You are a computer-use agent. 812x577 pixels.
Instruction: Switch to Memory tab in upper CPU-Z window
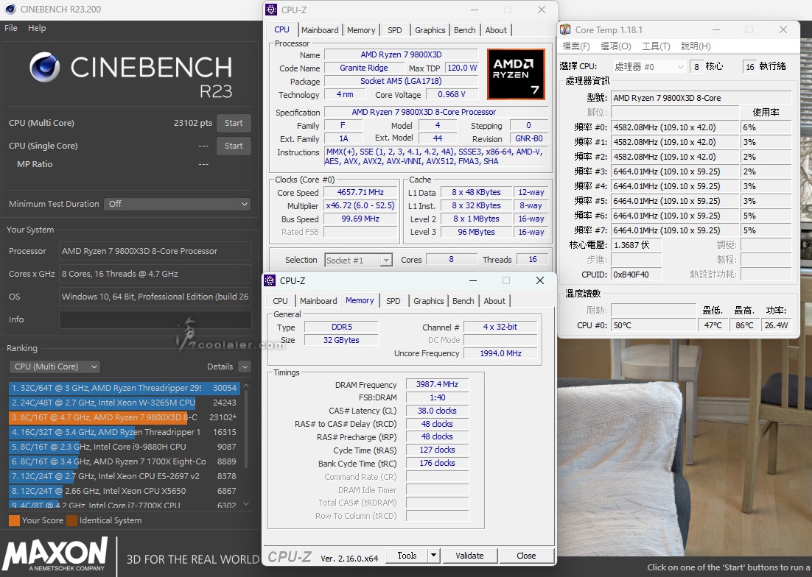pos(361,30)
